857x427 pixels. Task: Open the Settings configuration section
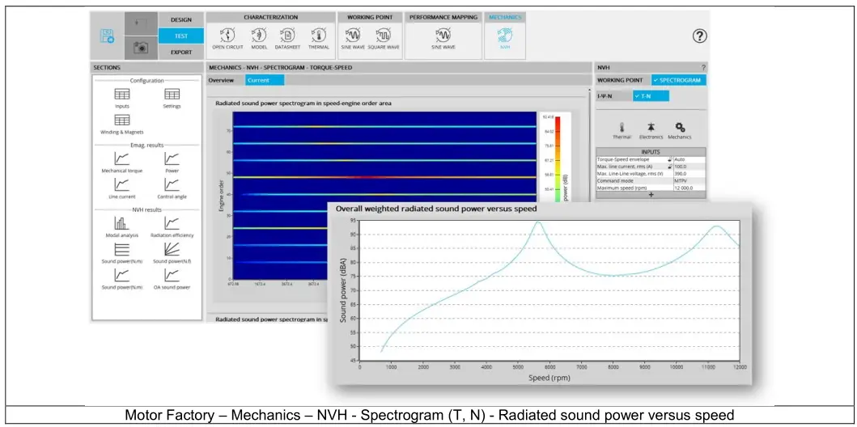(172, 99)
